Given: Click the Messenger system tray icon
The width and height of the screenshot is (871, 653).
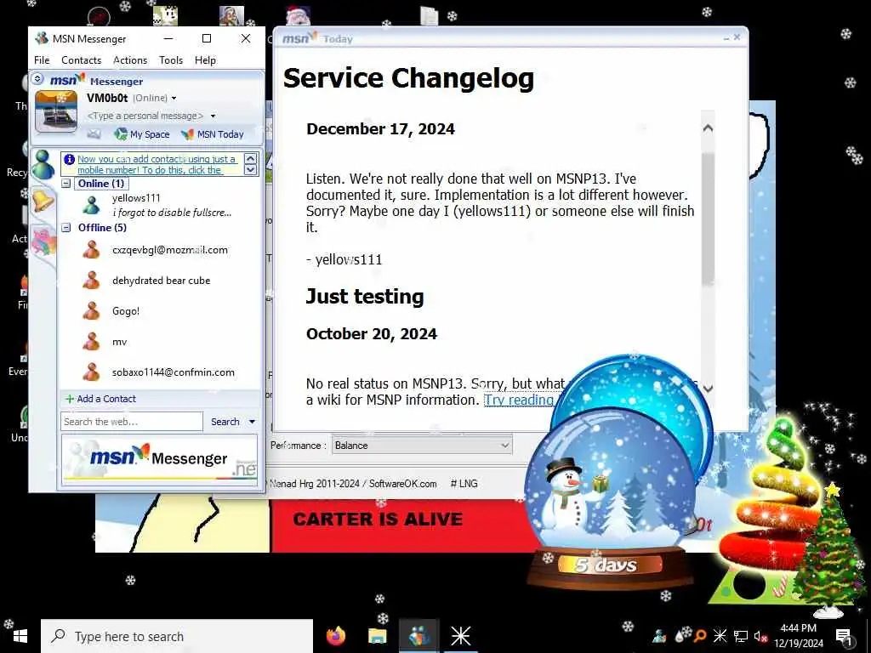Looking at the screenshot, I should point(659,635).
